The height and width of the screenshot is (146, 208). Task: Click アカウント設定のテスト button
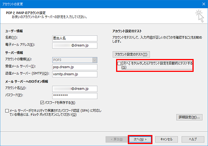point(131,54)
